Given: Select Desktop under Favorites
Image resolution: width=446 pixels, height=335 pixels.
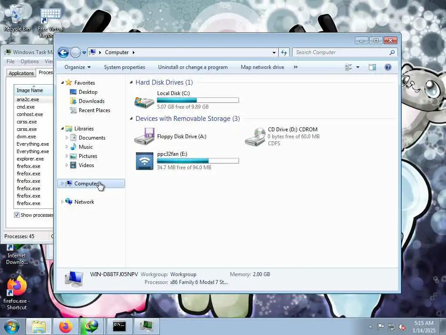Looking at the screenshot, I should tap(88, 92).
